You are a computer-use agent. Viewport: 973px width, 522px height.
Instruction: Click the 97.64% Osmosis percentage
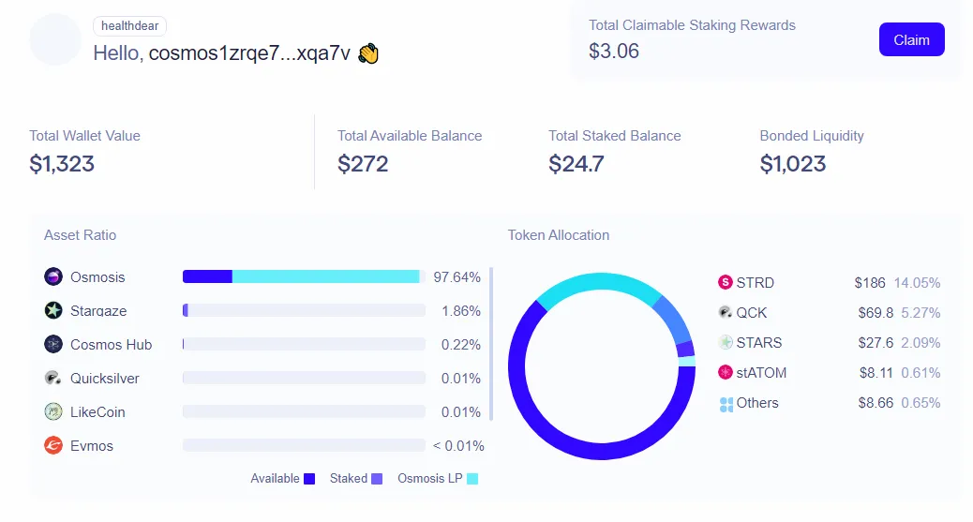(457, 277)
